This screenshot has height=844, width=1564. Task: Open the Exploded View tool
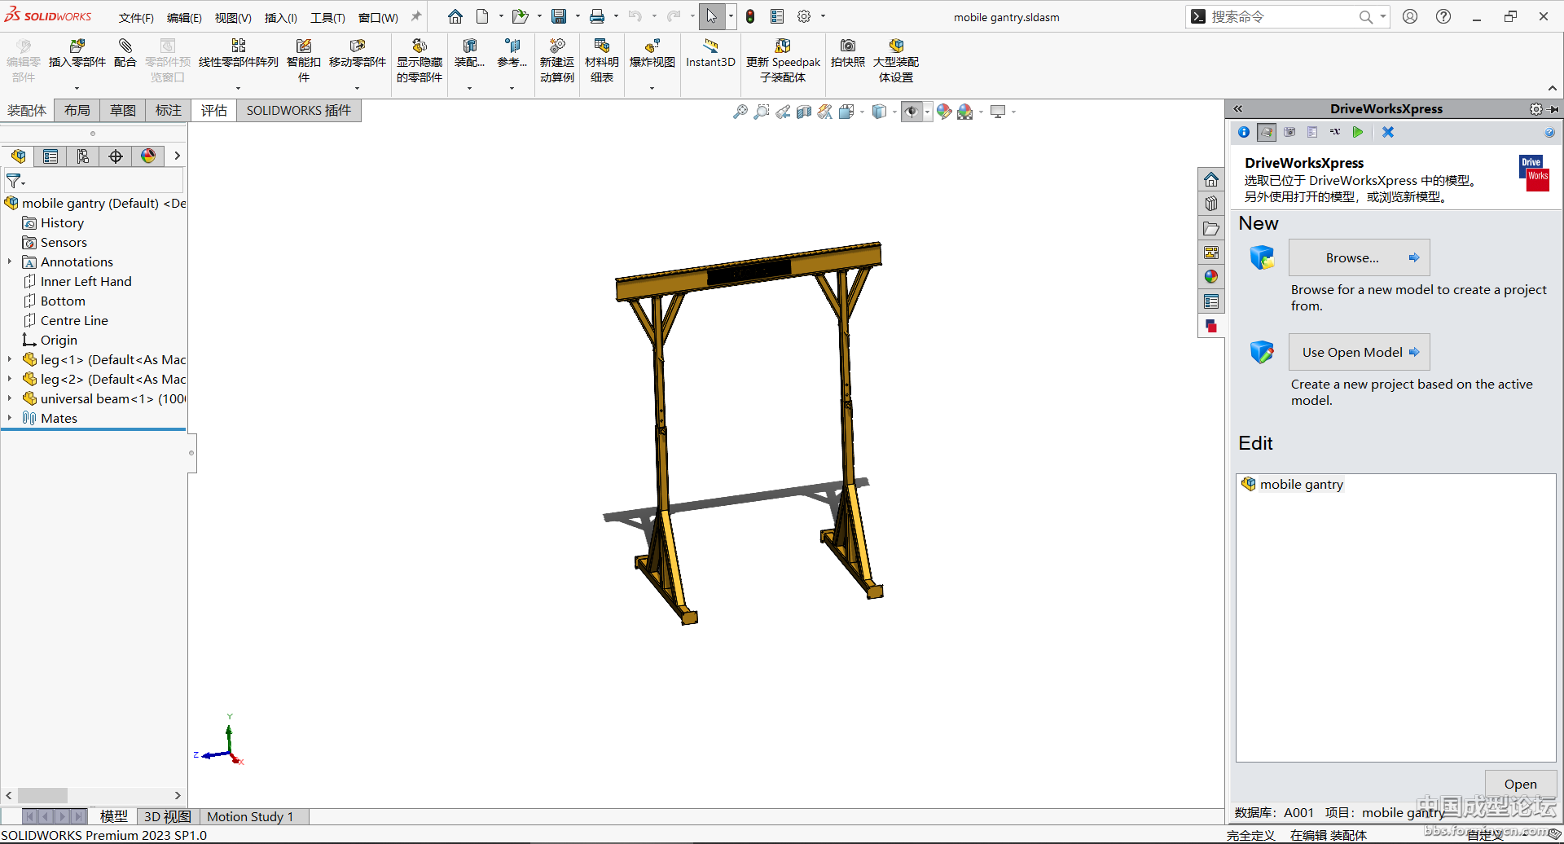click(x=652, y=47)
